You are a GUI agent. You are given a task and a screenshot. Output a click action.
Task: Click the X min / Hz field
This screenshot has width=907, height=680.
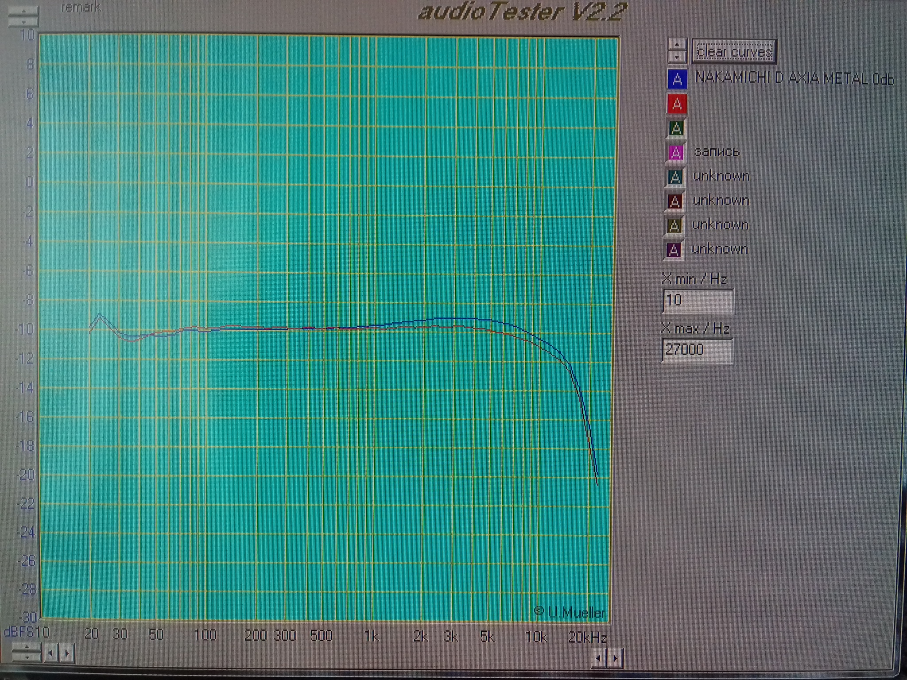point(698,301)
